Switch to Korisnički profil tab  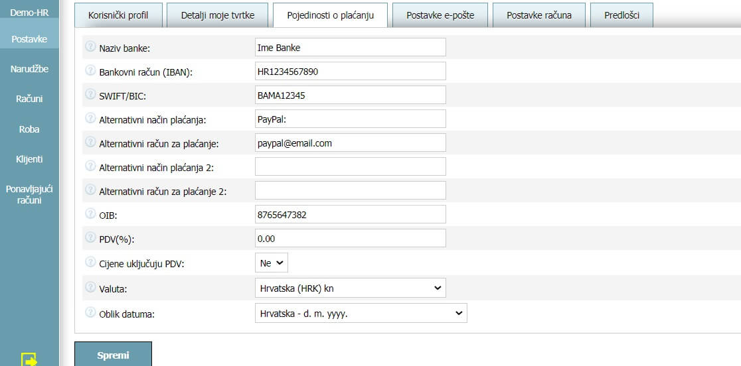pos(118,15)
